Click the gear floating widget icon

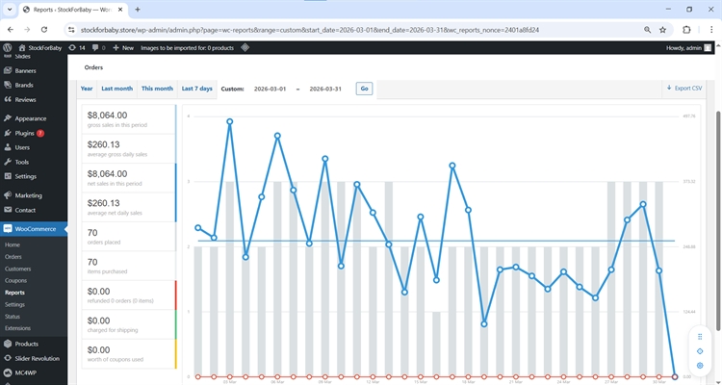[700, 365]
